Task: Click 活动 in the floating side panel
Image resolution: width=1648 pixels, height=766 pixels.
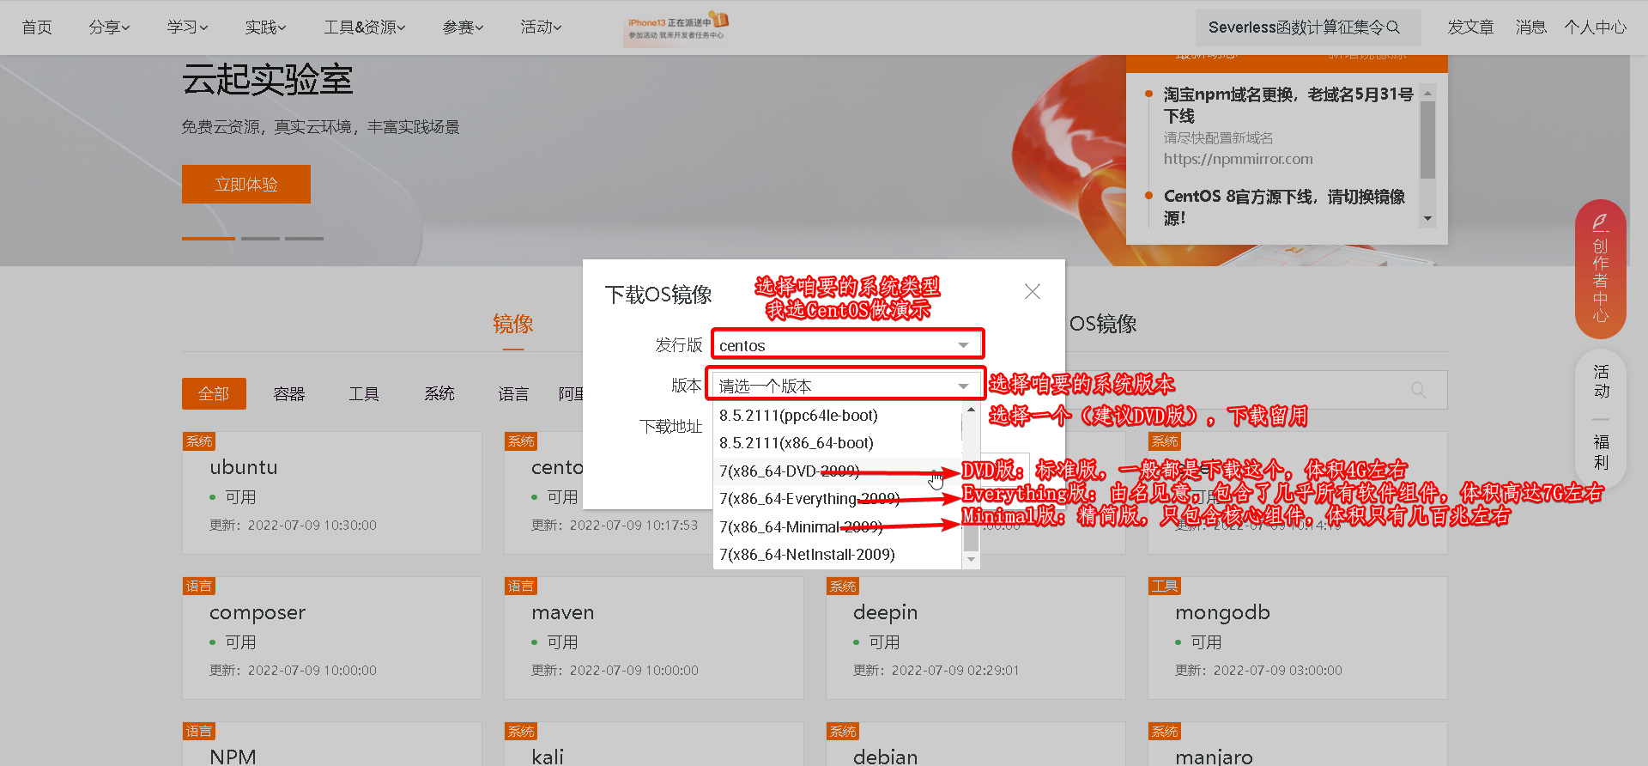Action: (1601, 381)
